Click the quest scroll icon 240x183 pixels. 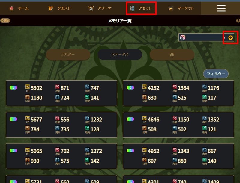pos(51,8)
